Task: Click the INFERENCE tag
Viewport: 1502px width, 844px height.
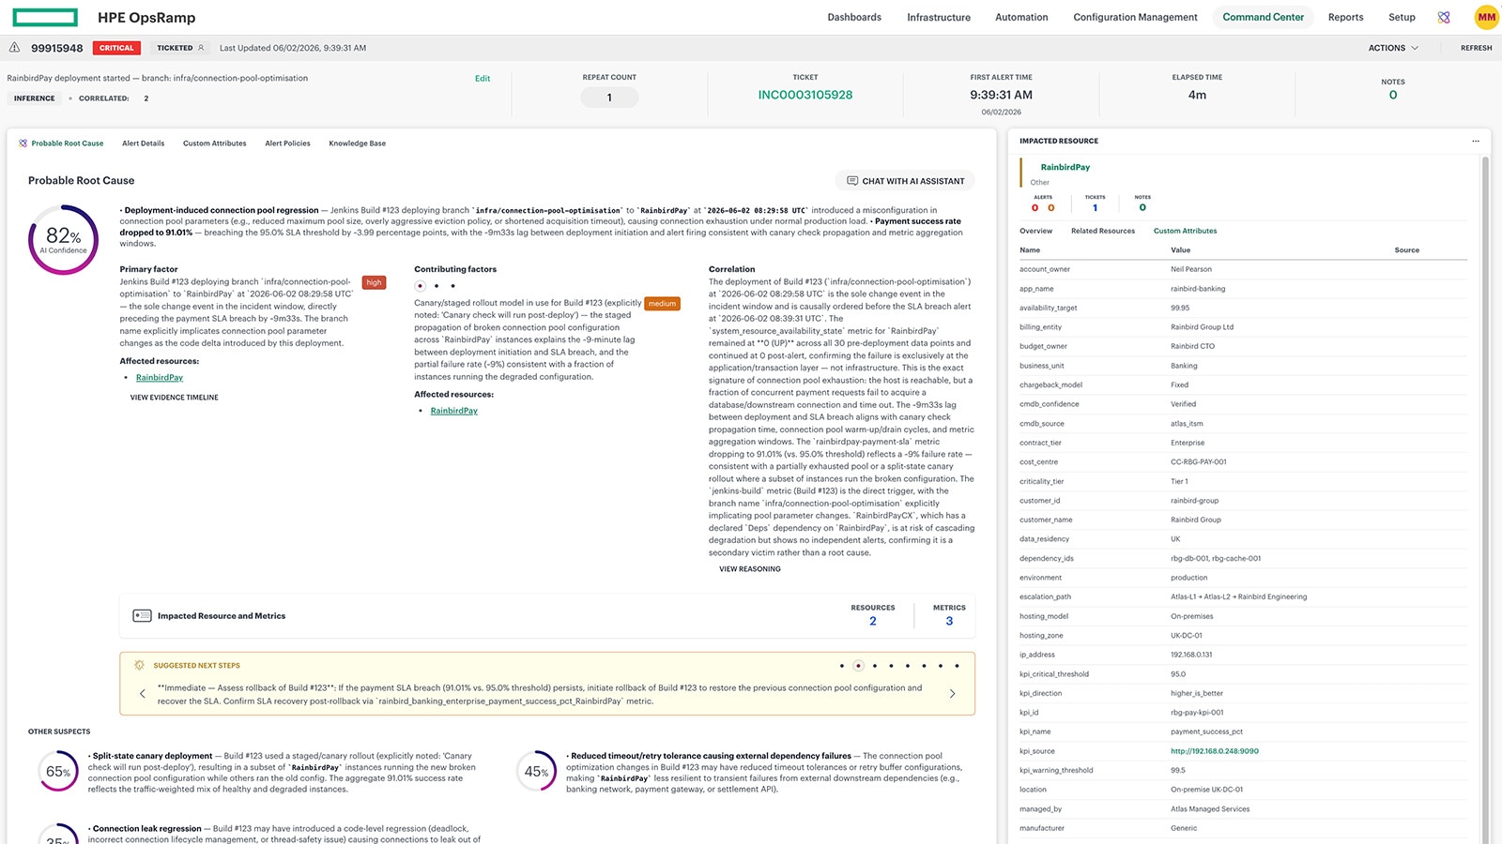Action: click(35, 98)
